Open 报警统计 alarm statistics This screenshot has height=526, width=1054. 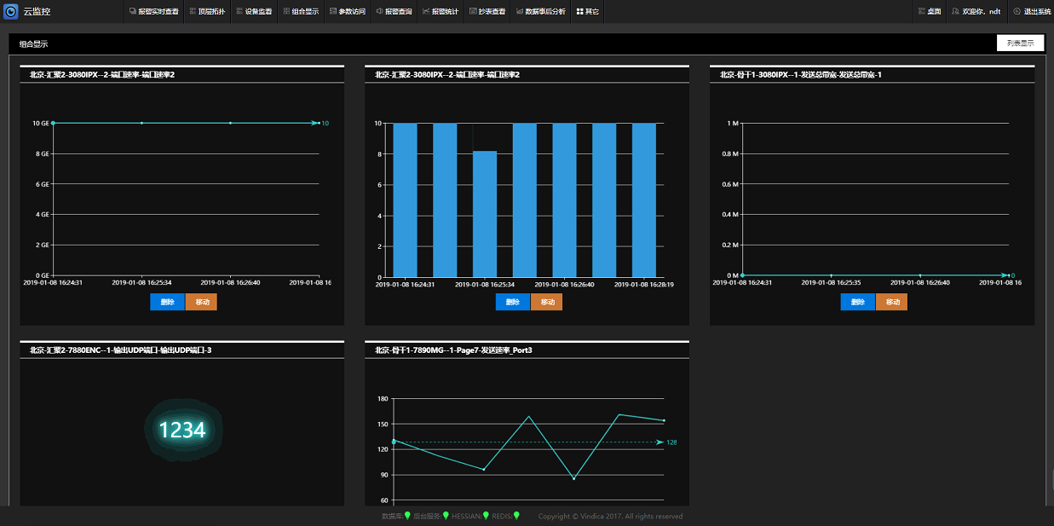pos(440,12)
